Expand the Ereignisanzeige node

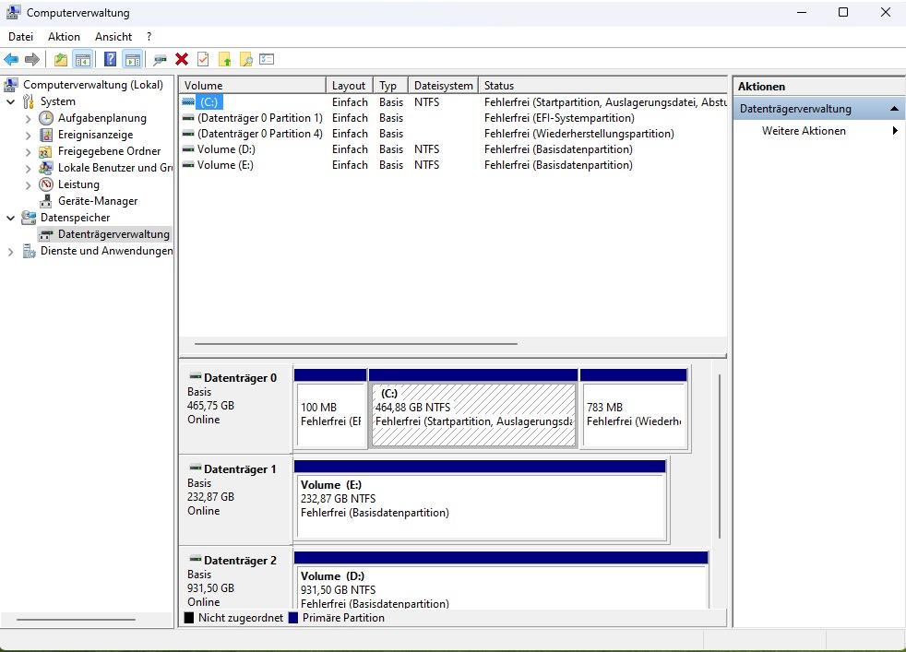(29, 136)
